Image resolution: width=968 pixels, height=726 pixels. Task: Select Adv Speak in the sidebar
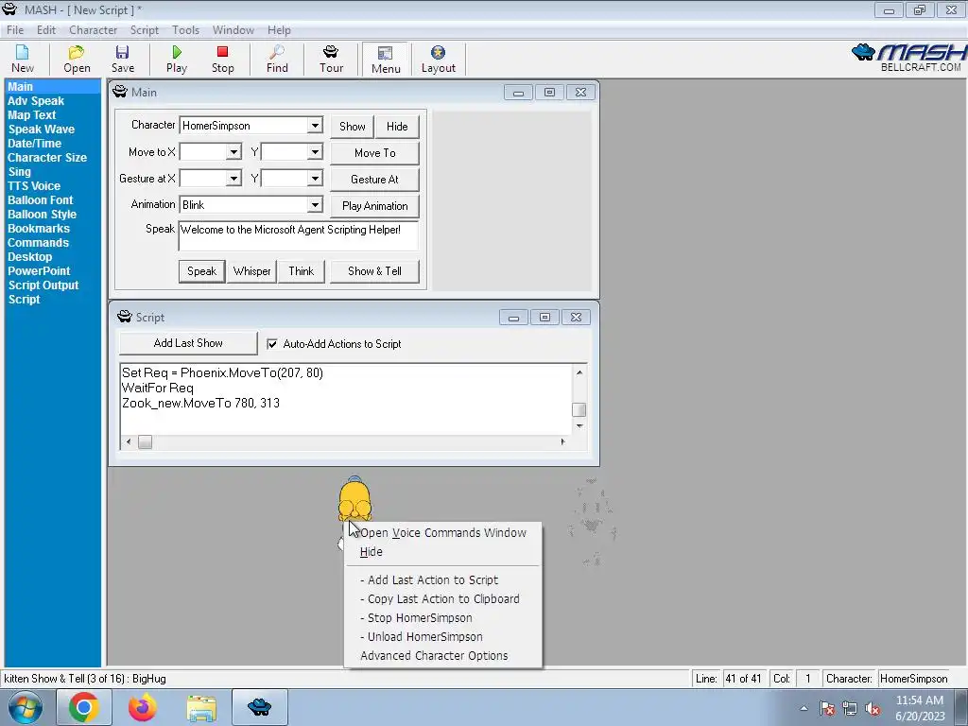coord(36,100)
